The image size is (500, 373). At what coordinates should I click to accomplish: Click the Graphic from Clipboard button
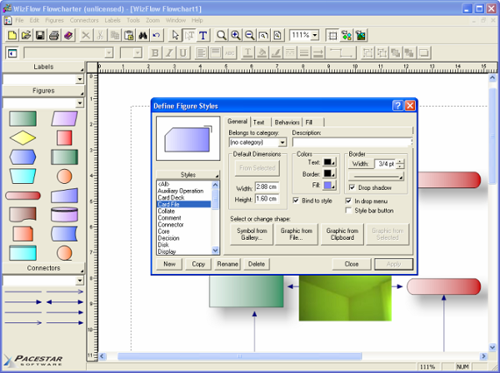342,234
